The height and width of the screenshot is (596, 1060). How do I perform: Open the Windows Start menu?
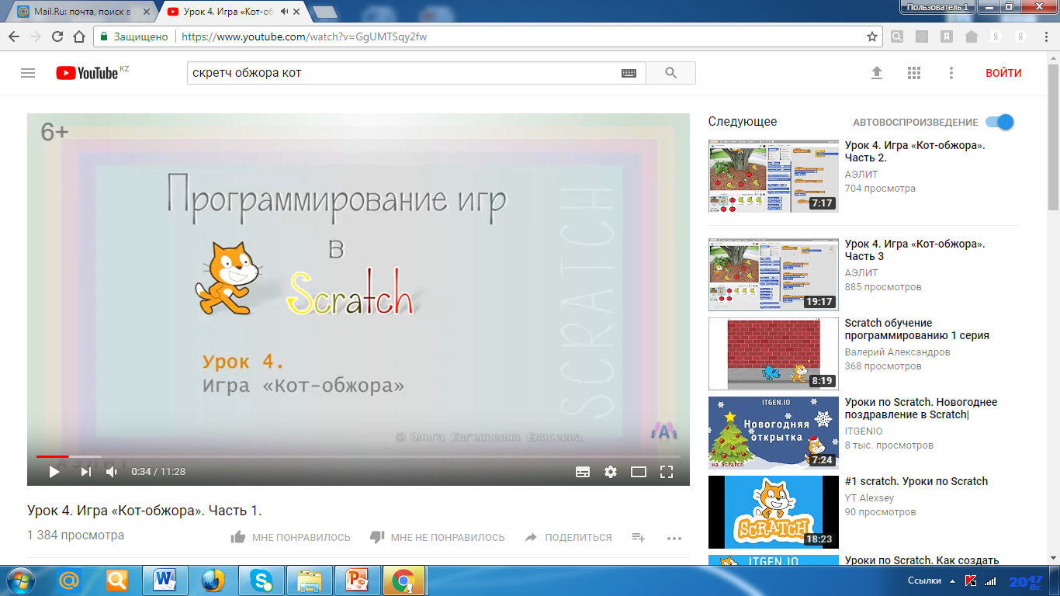[x=19, y=580]
